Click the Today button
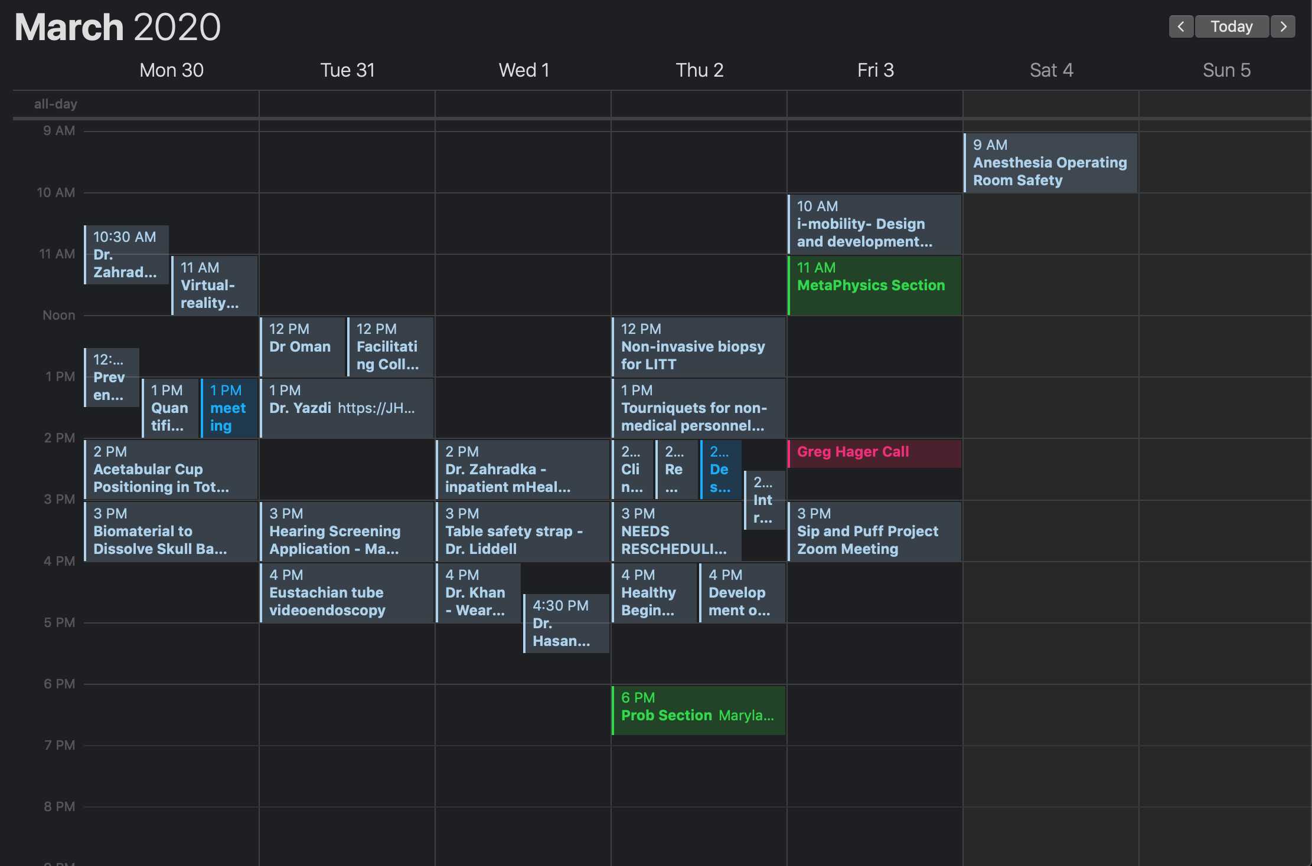Image resolution: width=1312 pixels, height=866 pixels. [x=1231, y=27]
